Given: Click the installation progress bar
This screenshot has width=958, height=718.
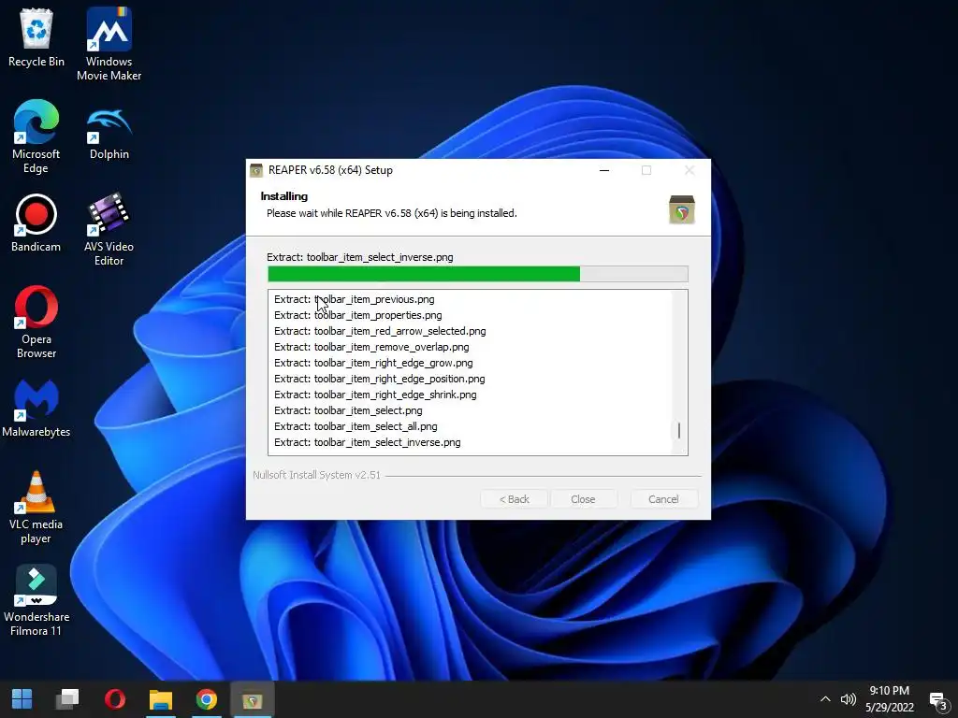Looking at the screenshot, I should [x=478, y=274].
